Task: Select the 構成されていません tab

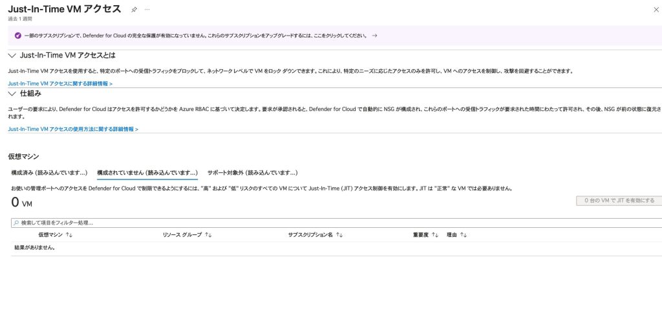Action: tap(147, 173)
